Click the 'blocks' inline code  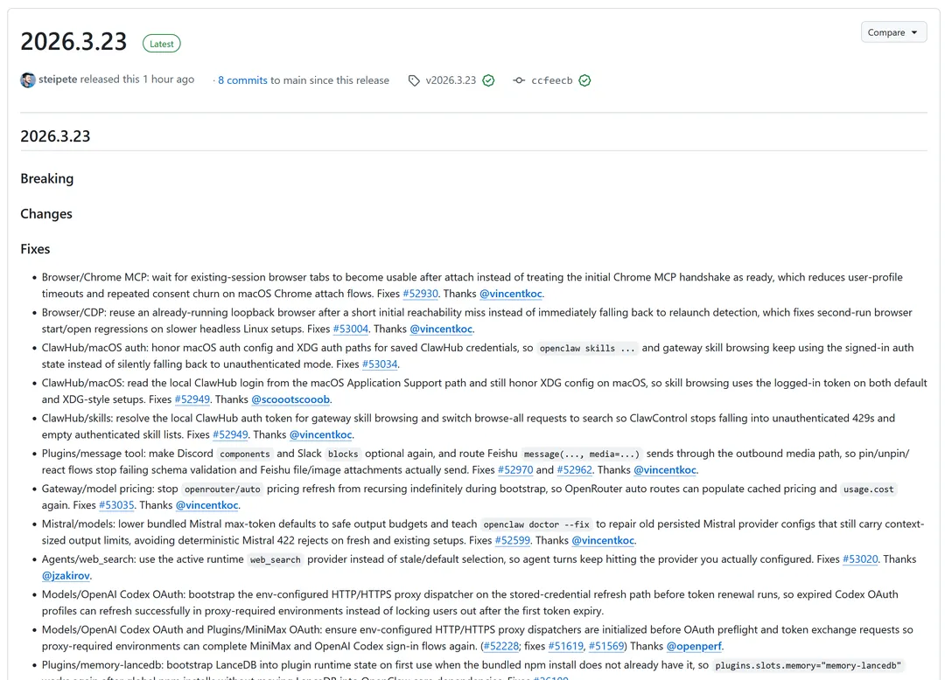[343, 454]
